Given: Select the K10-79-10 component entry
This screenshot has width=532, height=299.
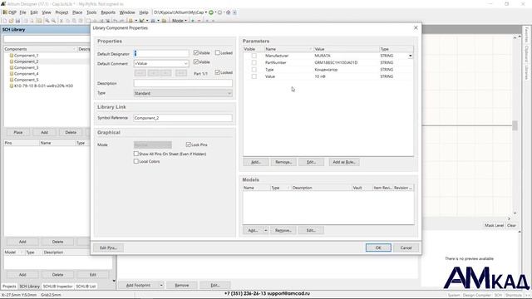Looking at the screenshot, I should [43, 86].
